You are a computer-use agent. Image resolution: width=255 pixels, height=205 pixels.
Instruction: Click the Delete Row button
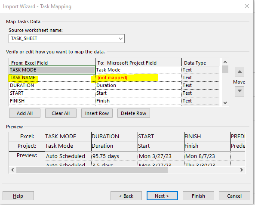click(133, 113)
